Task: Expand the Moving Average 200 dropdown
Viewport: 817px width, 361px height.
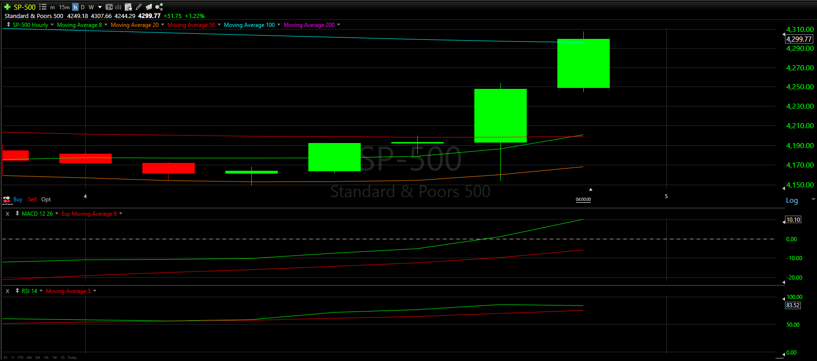Action: pyautogui.click(x=338, y=25)
